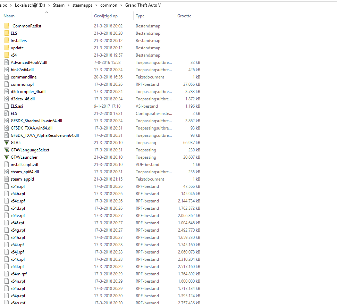The image size is (337, 308).
Task: Select the x64b.rpf file name
Action: coord(18,194)
